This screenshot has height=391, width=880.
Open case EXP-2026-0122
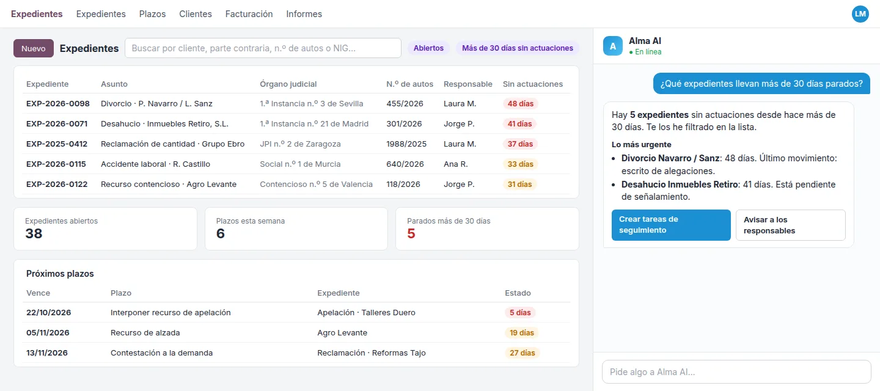tap(57, 185)
